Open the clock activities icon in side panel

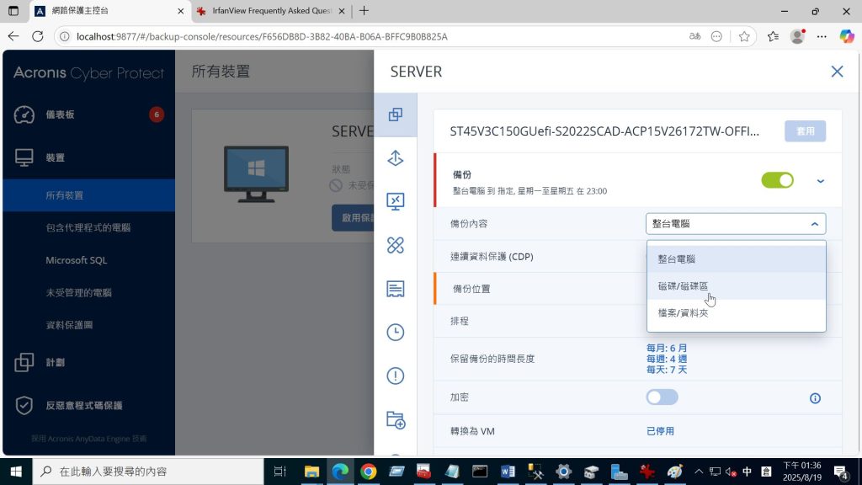(x=395, y=332)
